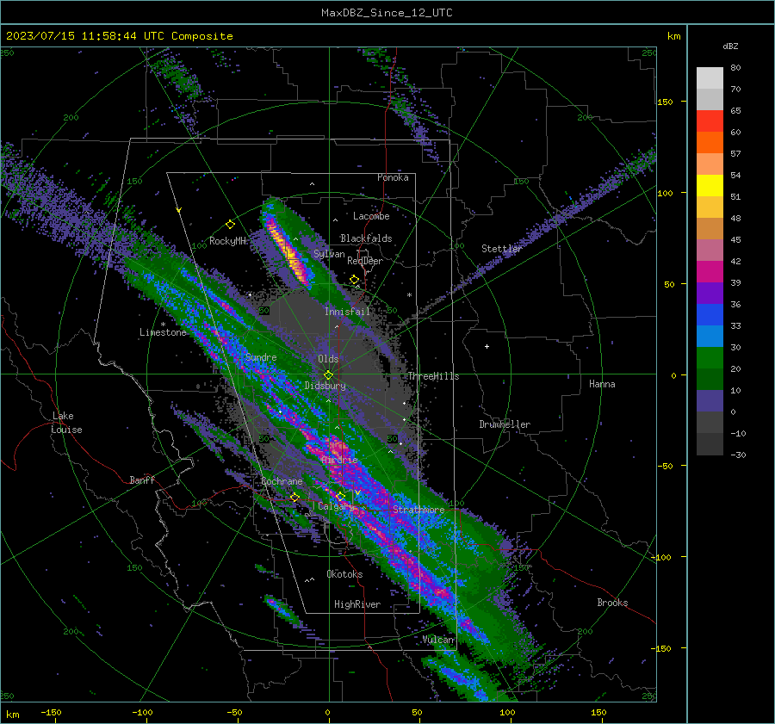Click the yellow diamond marker below RedDeer
Screen dimensions: 775x724
pyautogui.click(x=354, y=280)
